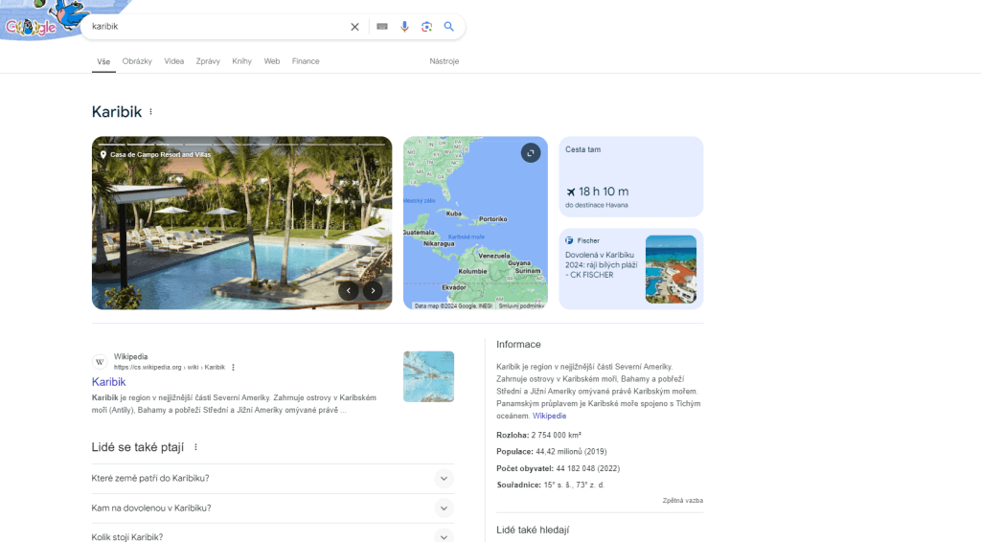Open more options beside Karibik heading

(150, 112)
